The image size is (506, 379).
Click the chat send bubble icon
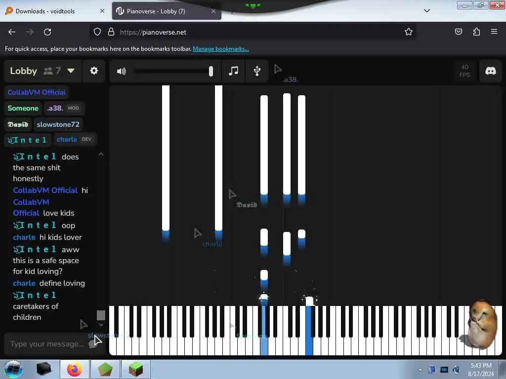(93, 344)
